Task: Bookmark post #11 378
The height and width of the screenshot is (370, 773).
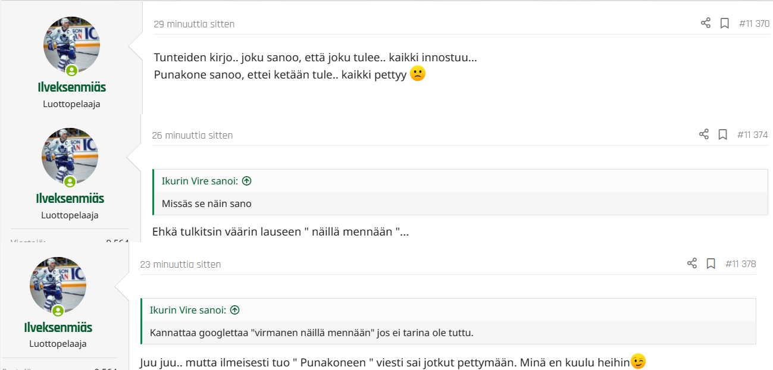Action: 711,264
